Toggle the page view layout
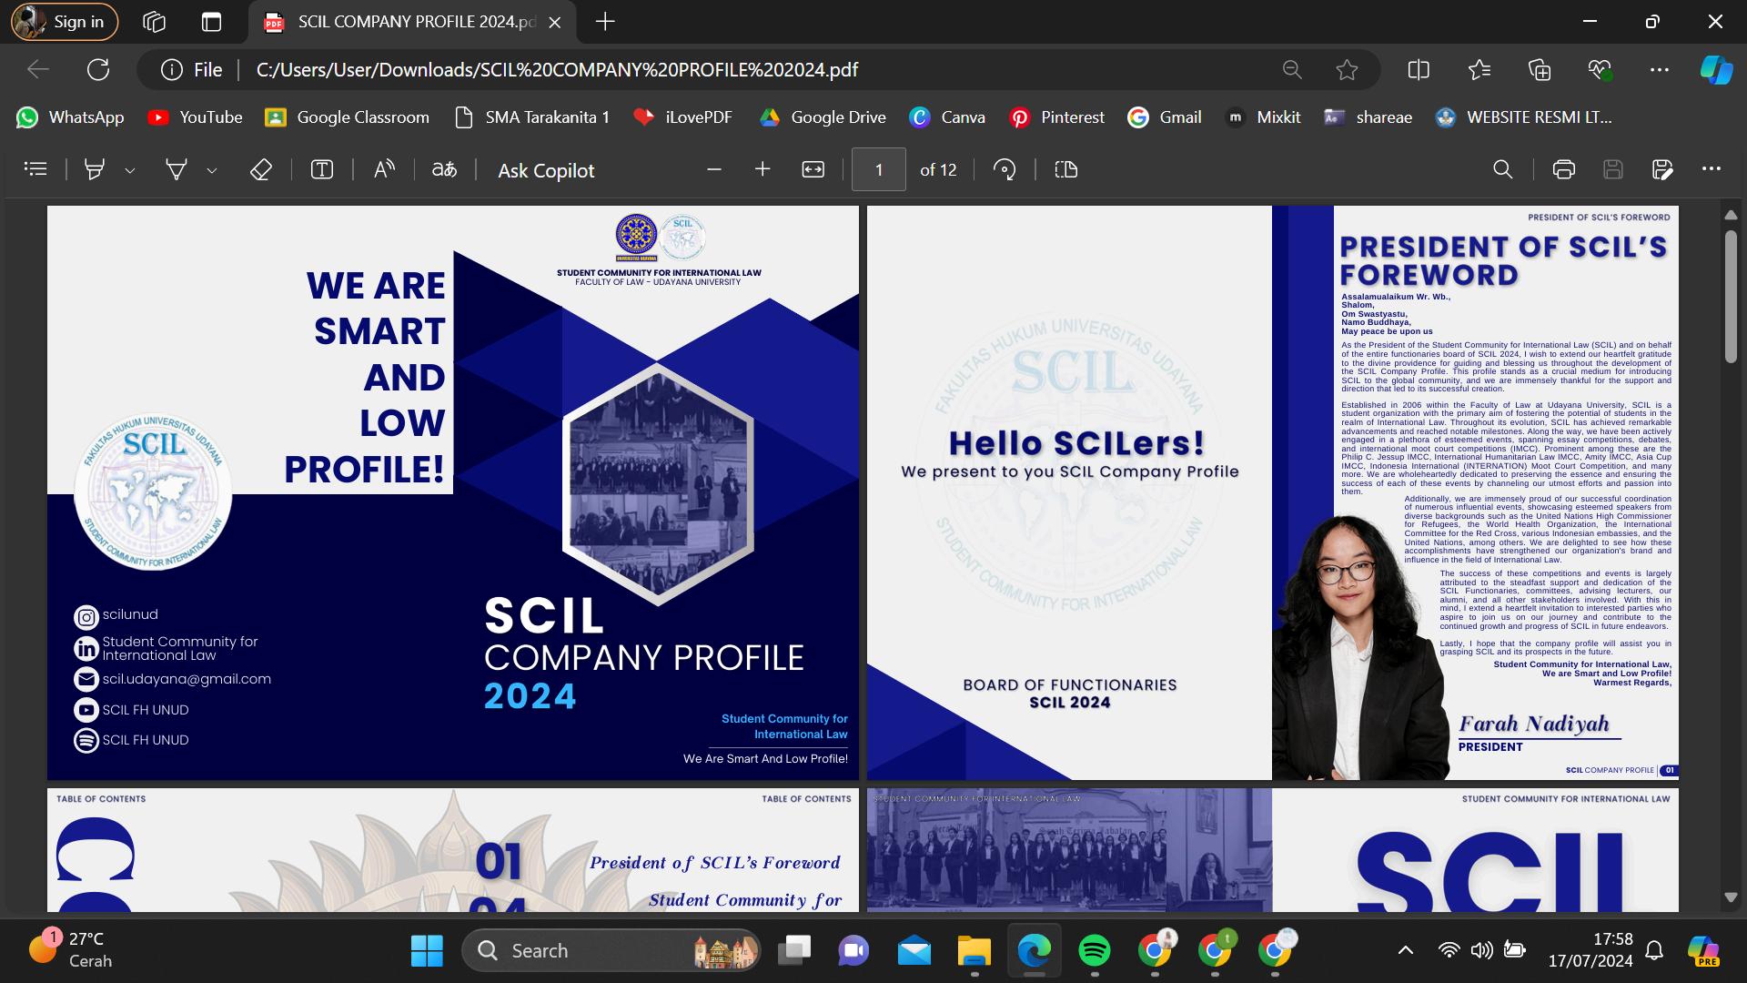The image size is (1747, 983). click(x=1065, y=169)
